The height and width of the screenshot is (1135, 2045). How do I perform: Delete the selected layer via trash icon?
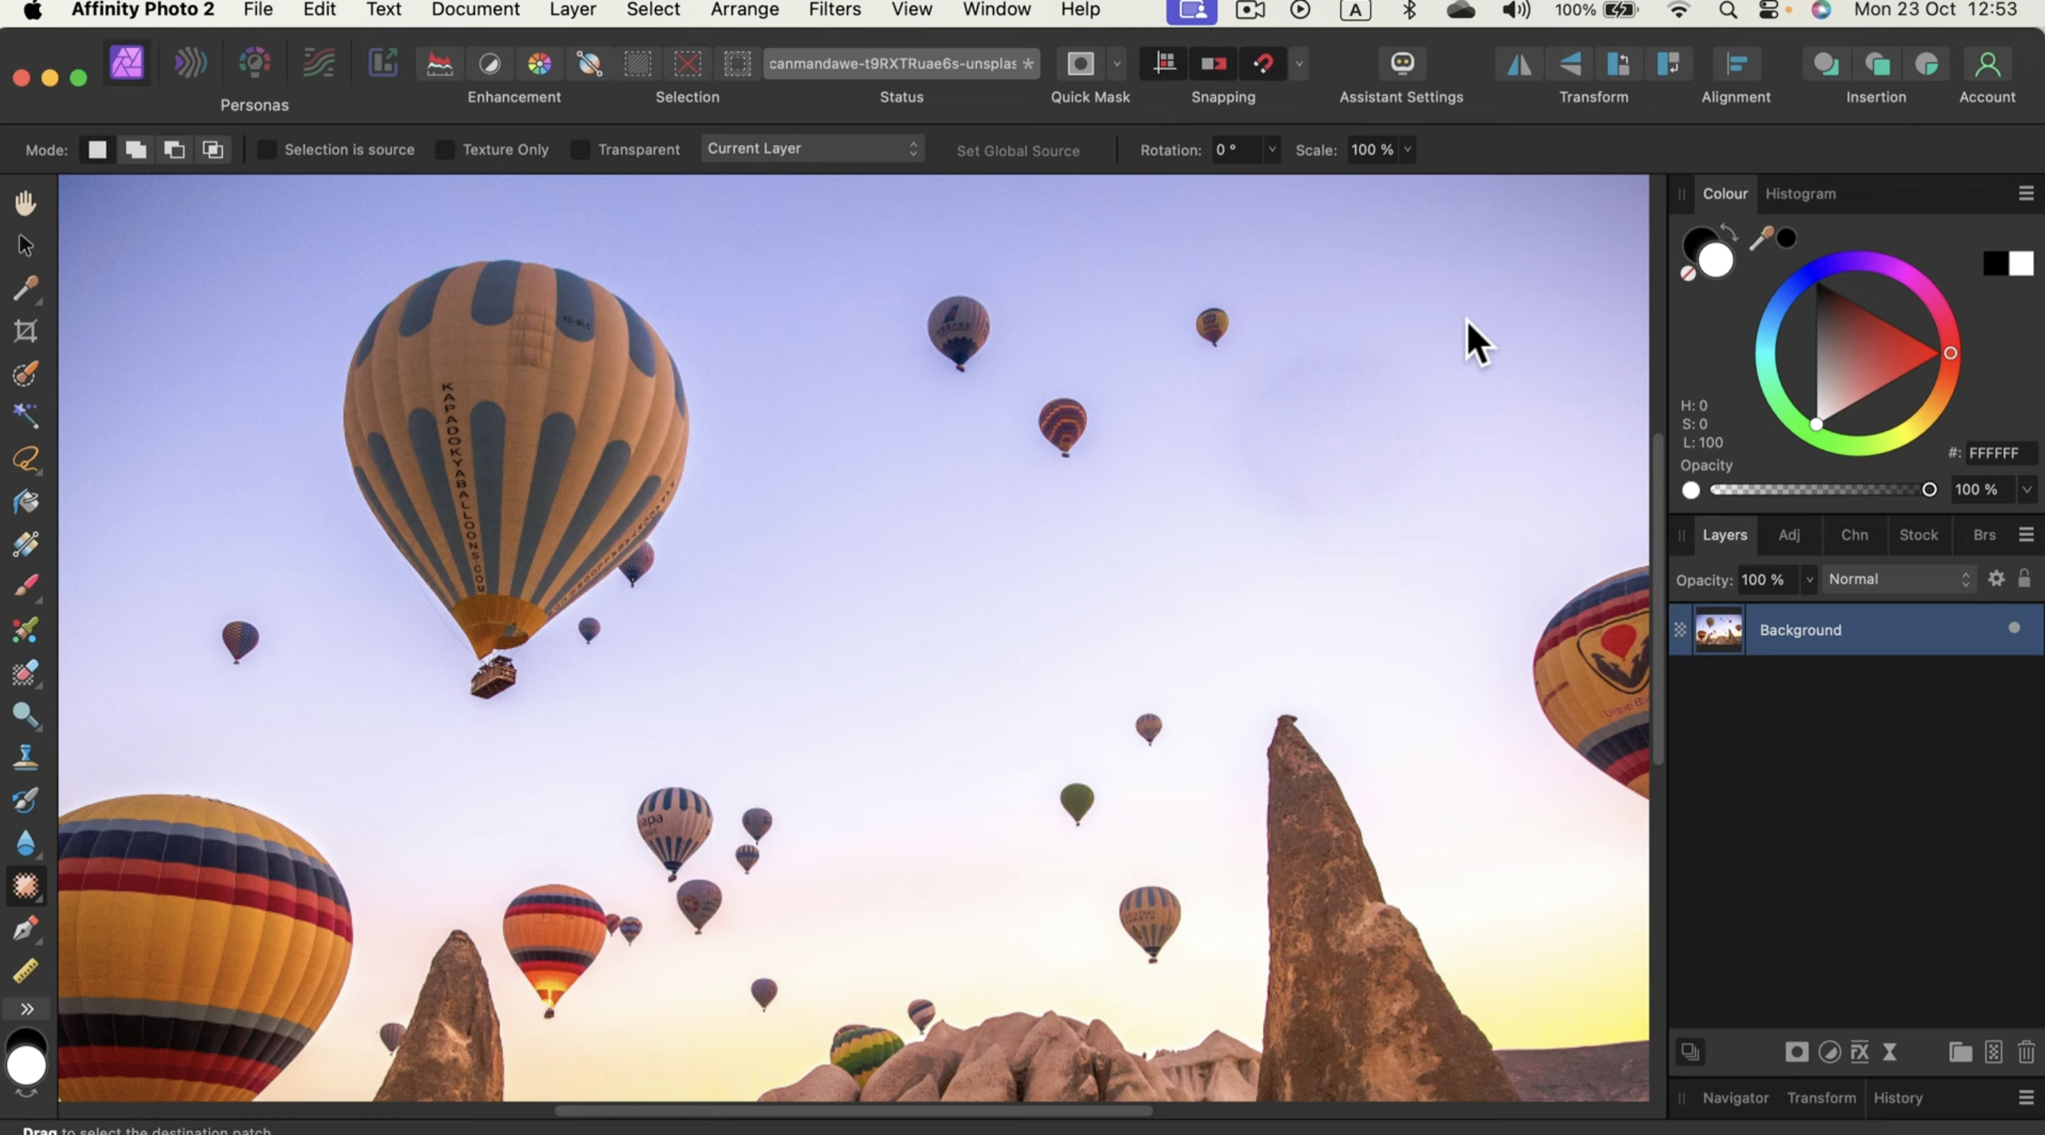tap(2026, 1053)
